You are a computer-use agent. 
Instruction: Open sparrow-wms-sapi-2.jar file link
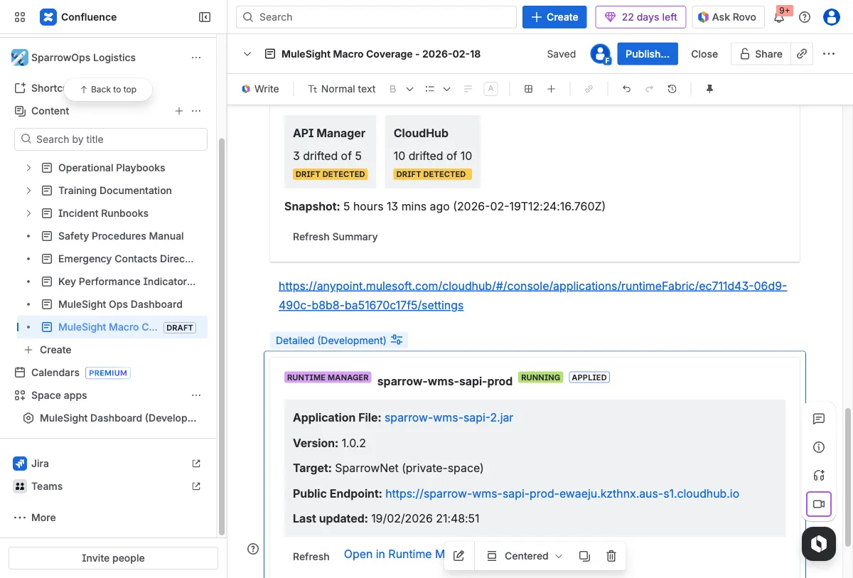click(449, 417)
